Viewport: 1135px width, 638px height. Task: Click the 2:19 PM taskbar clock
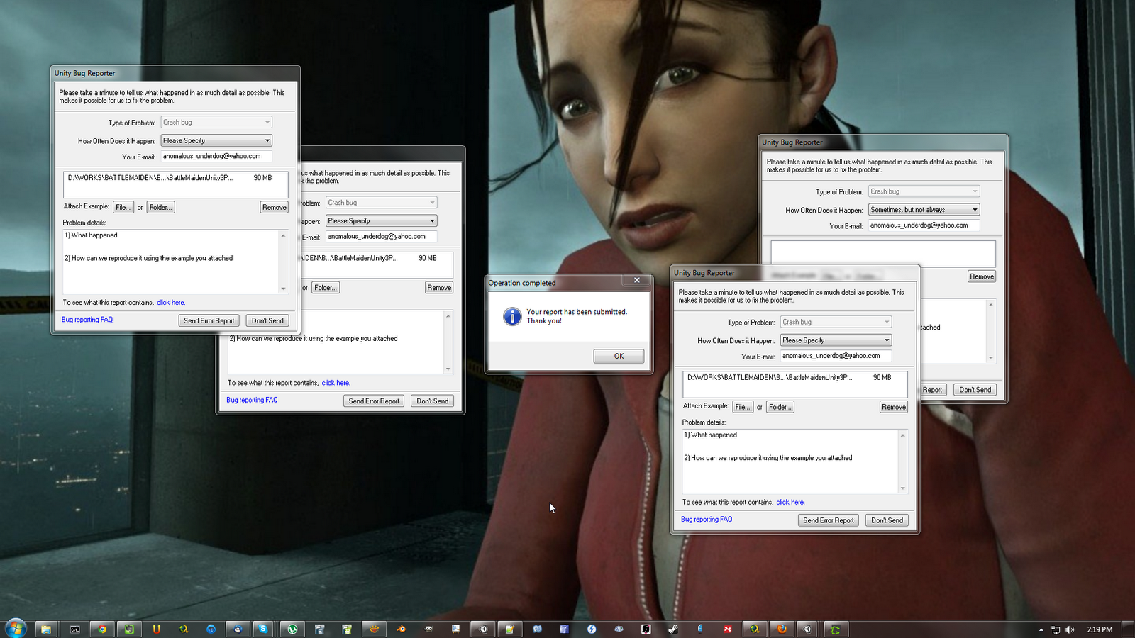click(x=1100, y=629)
